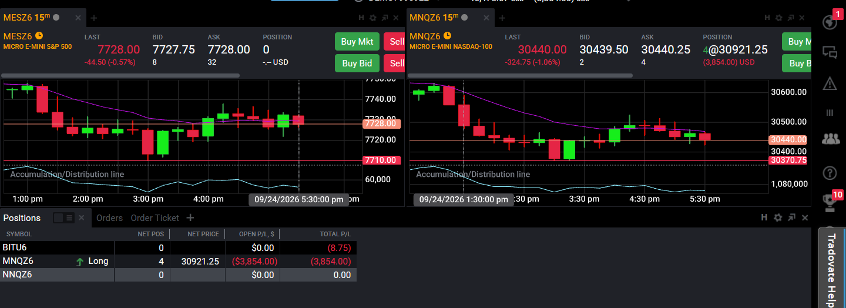Click MESZ6 last price 7728.00
846x308 pixels.
(119, 50)
